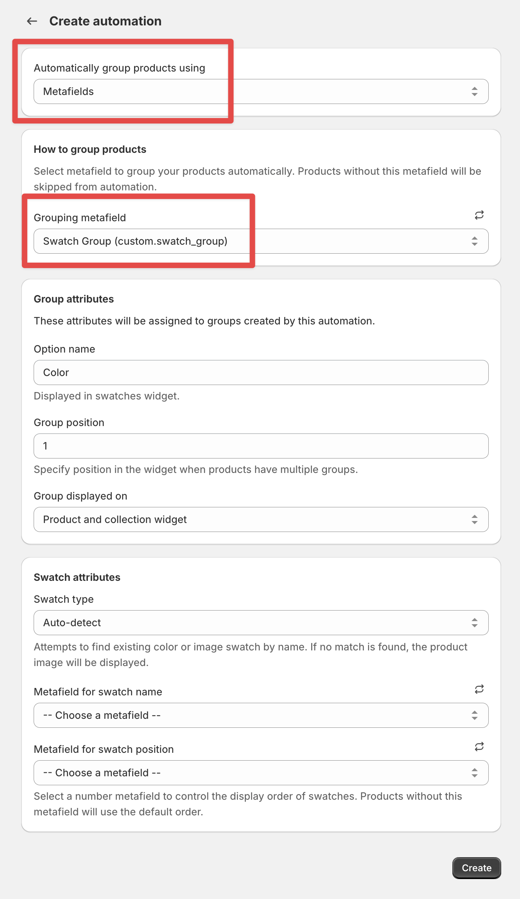Focus the Group position number field
The height and width of the screenshot is (899, 520).
click(x=261, y=446)
